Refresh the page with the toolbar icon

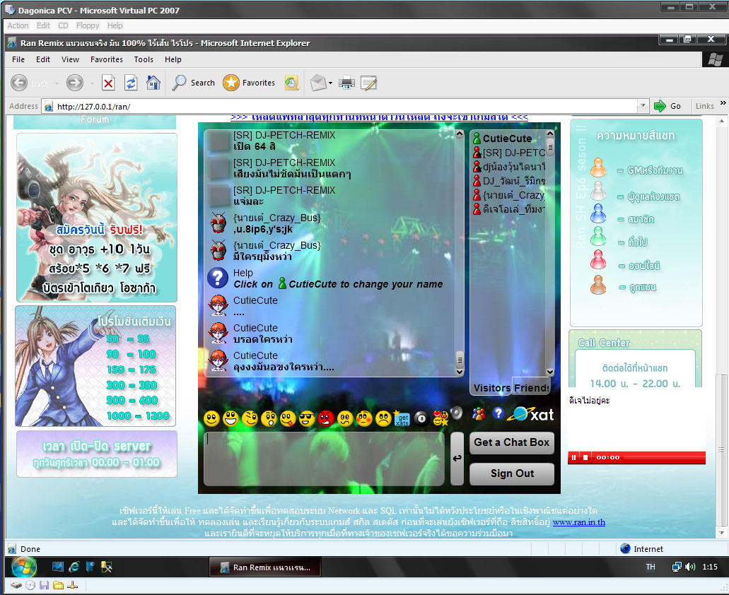(131, 83)
